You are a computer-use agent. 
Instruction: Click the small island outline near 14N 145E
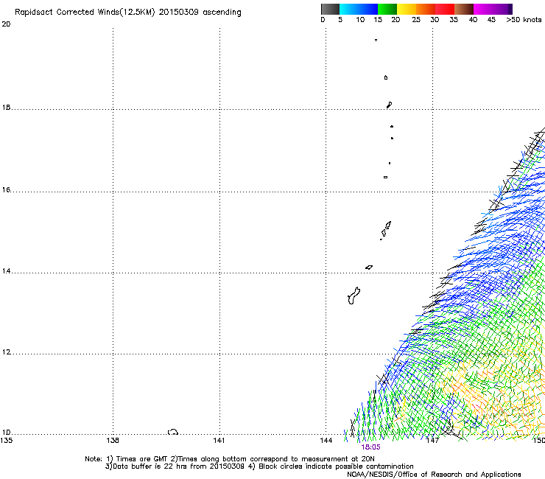(369, 268)
